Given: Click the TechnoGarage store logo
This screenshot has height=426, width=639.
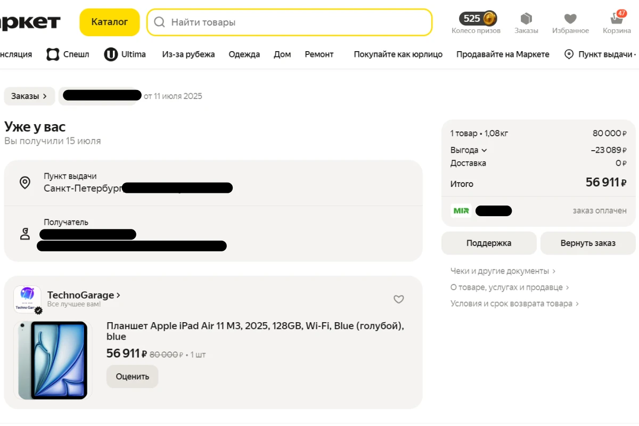Looking at the screenshot, I should (x=27, y=299).
